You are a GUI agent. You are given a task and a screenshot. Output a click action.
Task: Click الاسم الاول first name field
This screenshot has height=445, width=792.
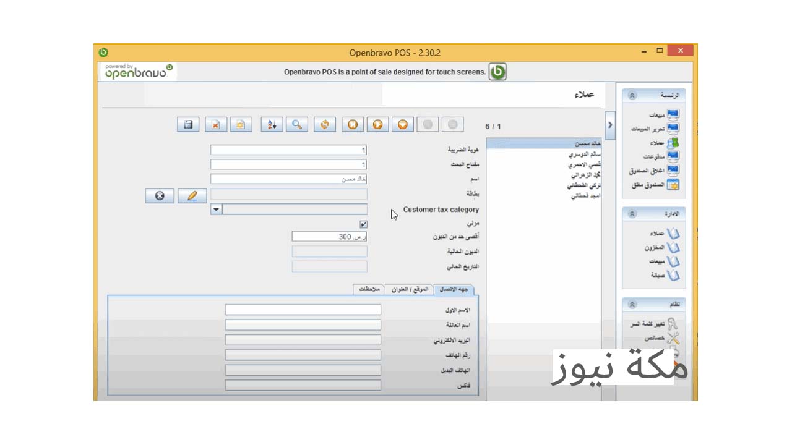click(303, 310)
